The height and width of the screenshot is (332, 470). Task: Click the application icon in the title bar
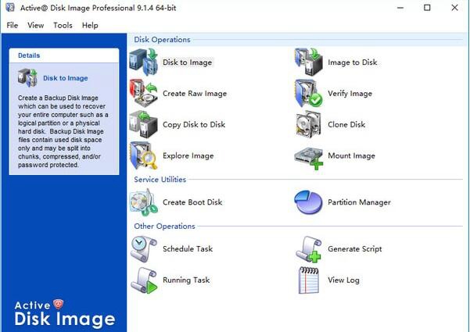click(x=10, y=8)
